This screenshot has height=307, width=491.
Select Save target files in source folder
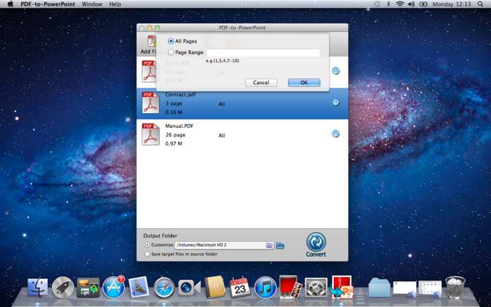tap(147, 254)
